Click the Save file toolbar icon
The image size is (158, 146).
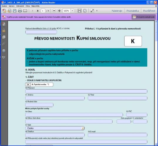pyautogui.click(x=15, y=11)
